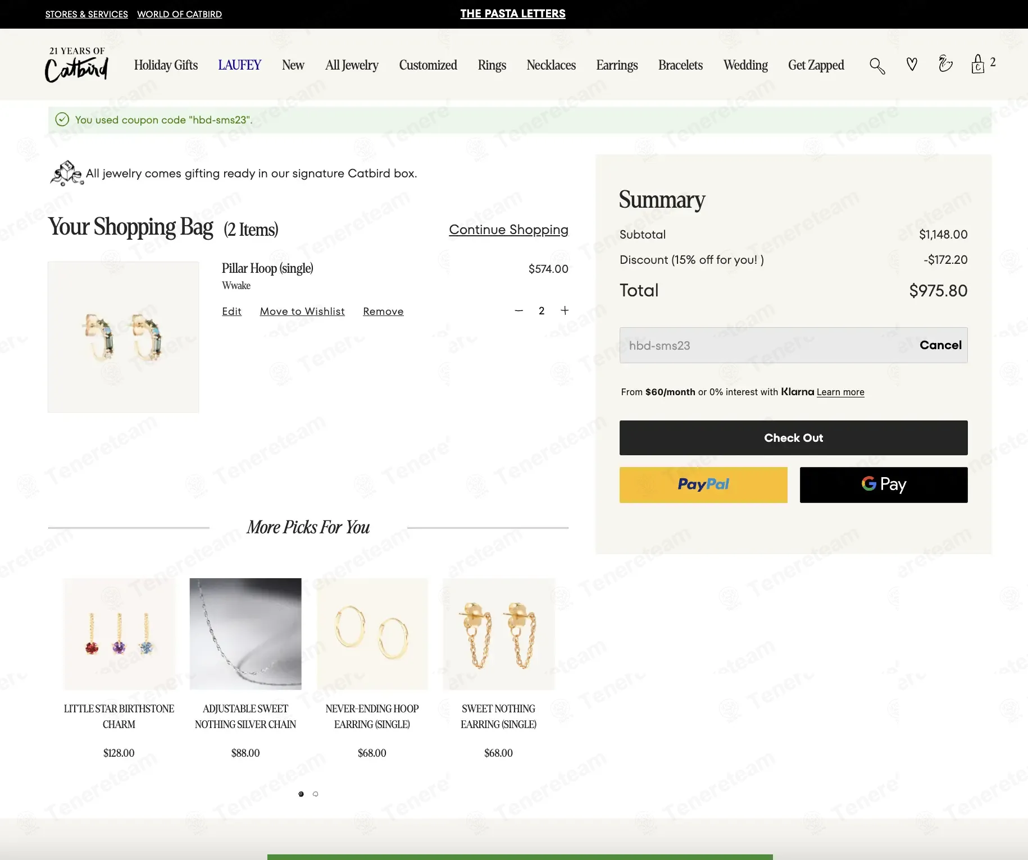Open the wishlist heart icon
The height and width of the screenshot is (860, 1028).
tap(912, 65)
